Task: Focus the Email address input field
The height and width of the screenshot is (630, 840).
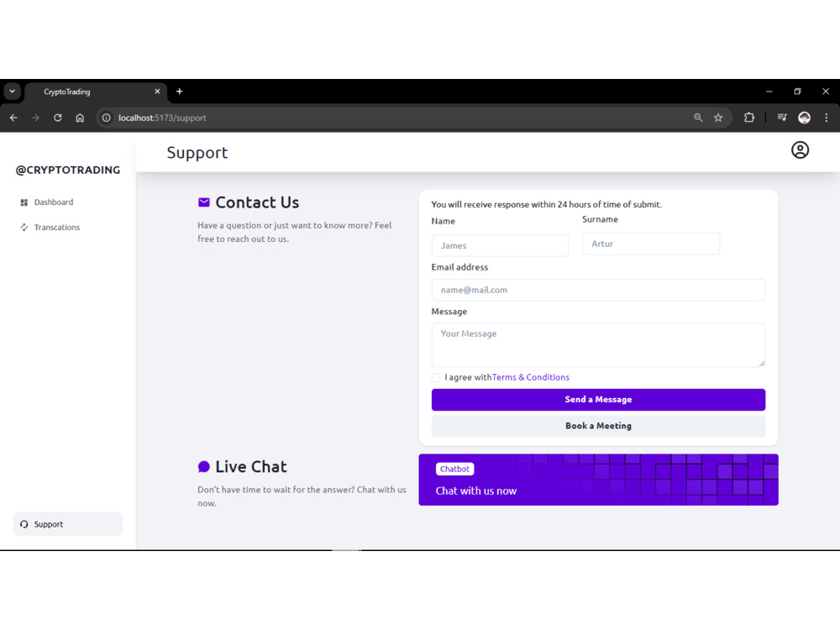Action: (598, 290)
